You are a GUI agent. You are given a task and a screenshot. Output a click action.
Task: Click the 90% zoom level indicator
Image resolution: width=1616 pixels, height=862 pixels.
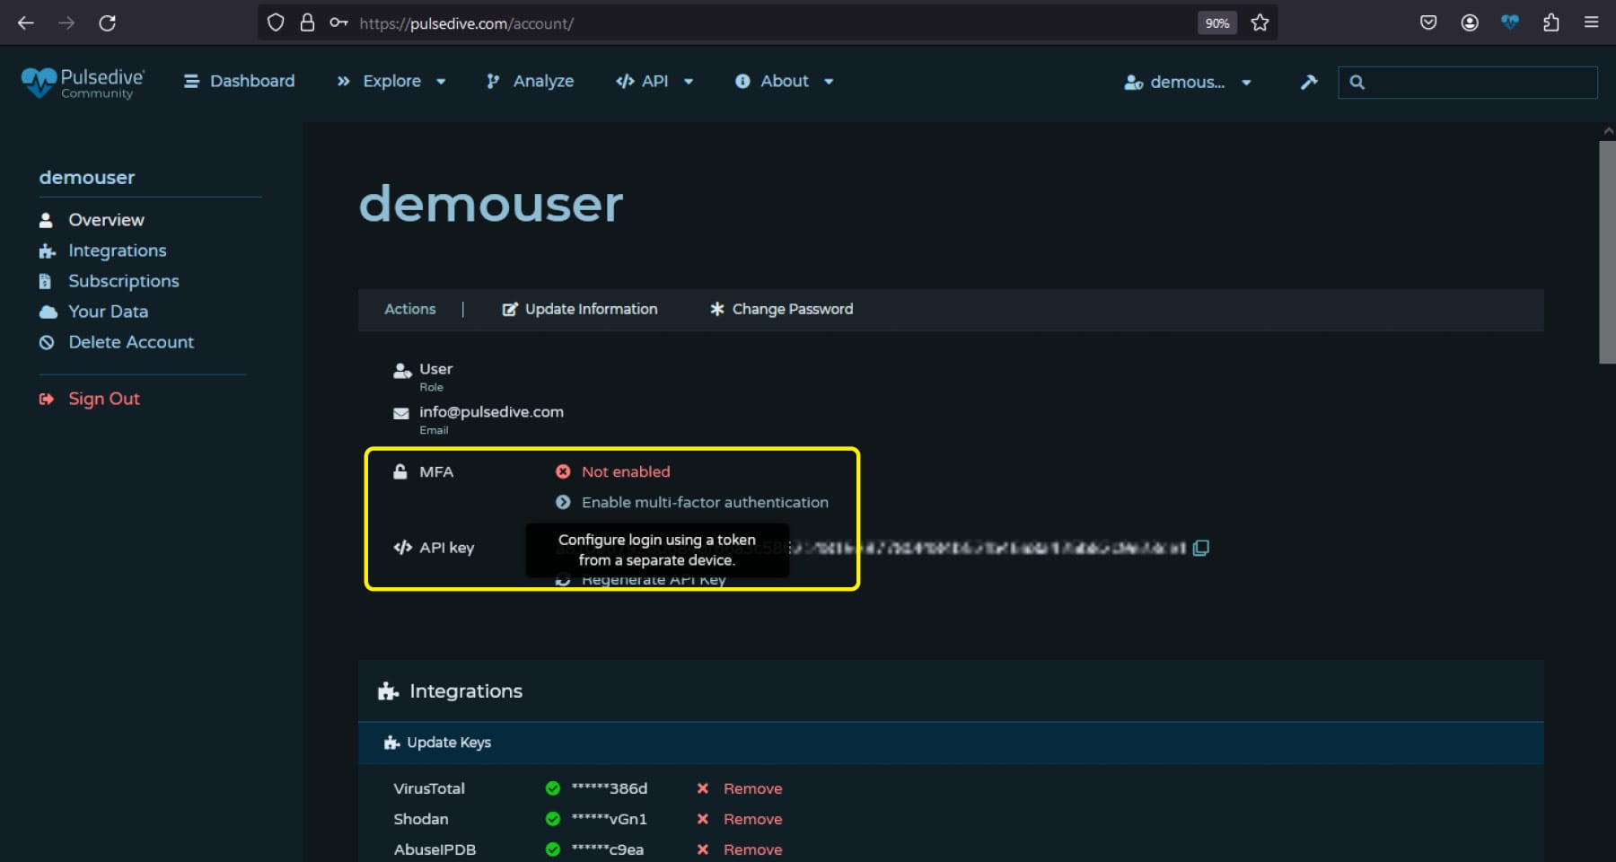(1216, 23)
